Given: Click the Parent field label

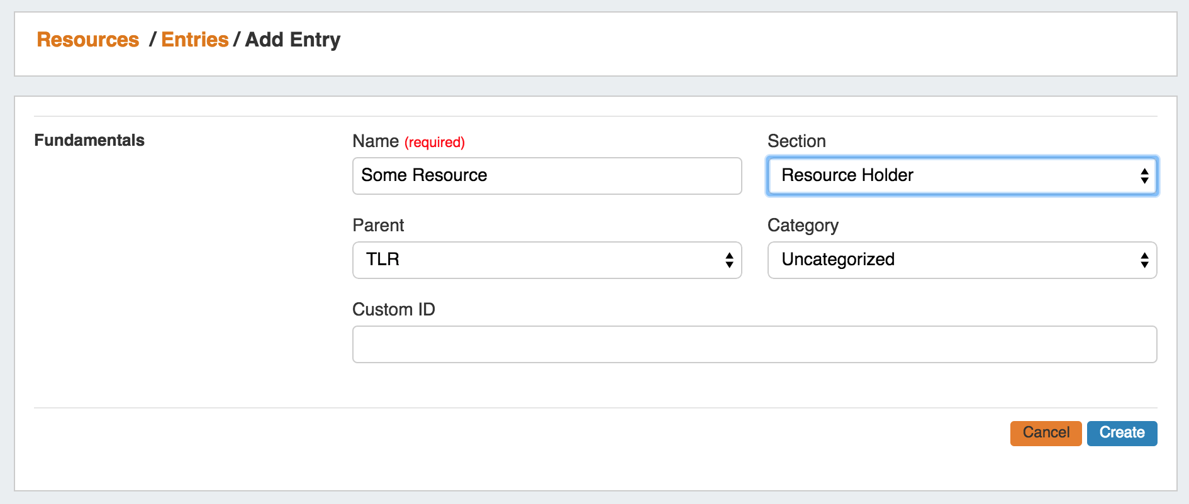Looking at the screenshot, I should (378, 226).
